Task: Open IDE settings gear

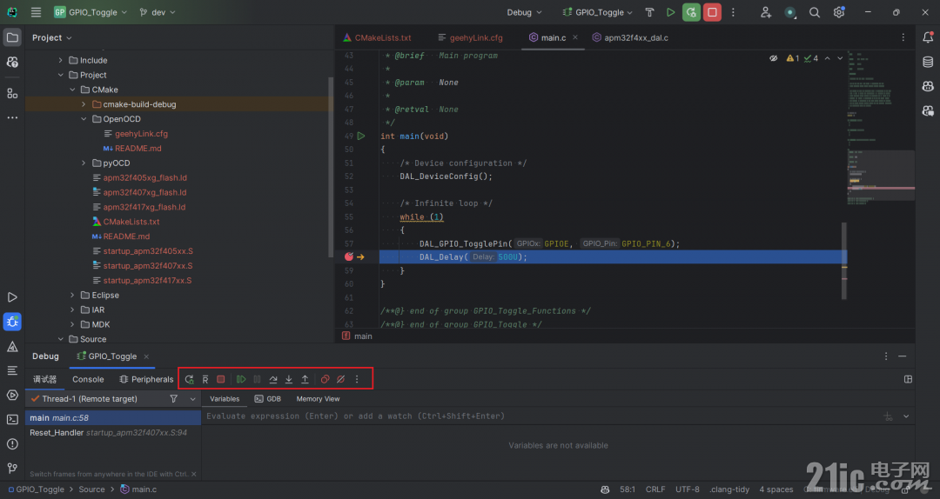Action: click(x=839, y=12)
